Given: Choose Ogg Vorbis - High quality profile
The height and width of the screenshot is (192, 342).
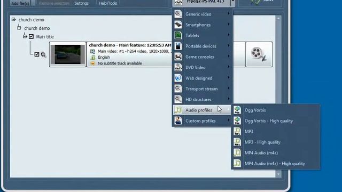Looking at the screenshot, I should click(276, 121).
